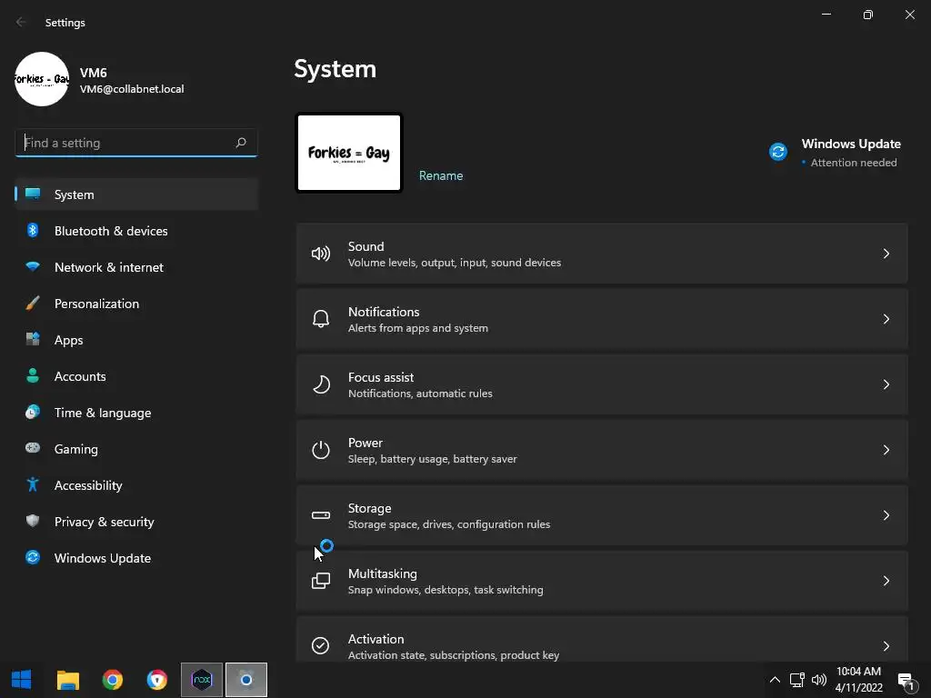Expand the Activation chevron
Image resolution: width=931 pixels, height=698 pixels.
886,646
